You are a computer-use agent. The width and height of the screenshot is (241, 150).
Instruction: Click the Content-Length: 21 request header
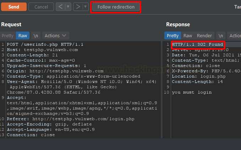[32, 55]
